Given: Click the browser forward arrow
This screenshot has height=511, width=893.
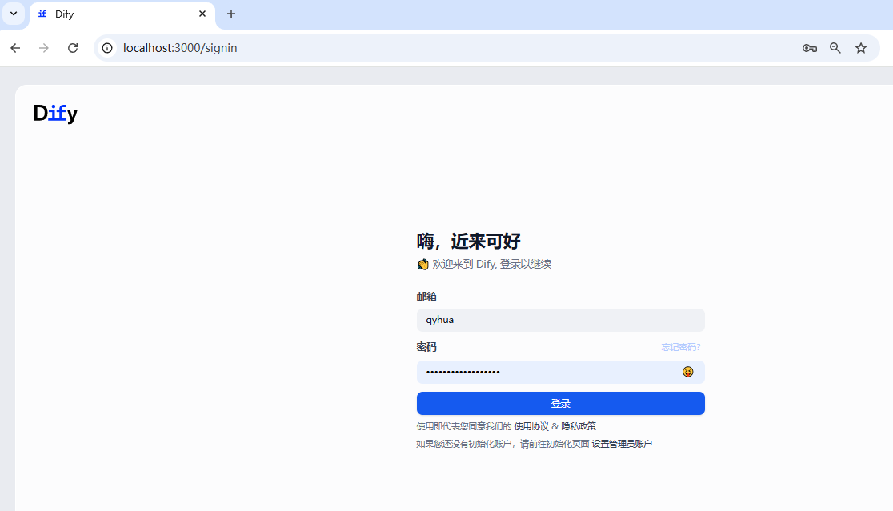Looking at the screenshot, I should click(x=44, y=48).
